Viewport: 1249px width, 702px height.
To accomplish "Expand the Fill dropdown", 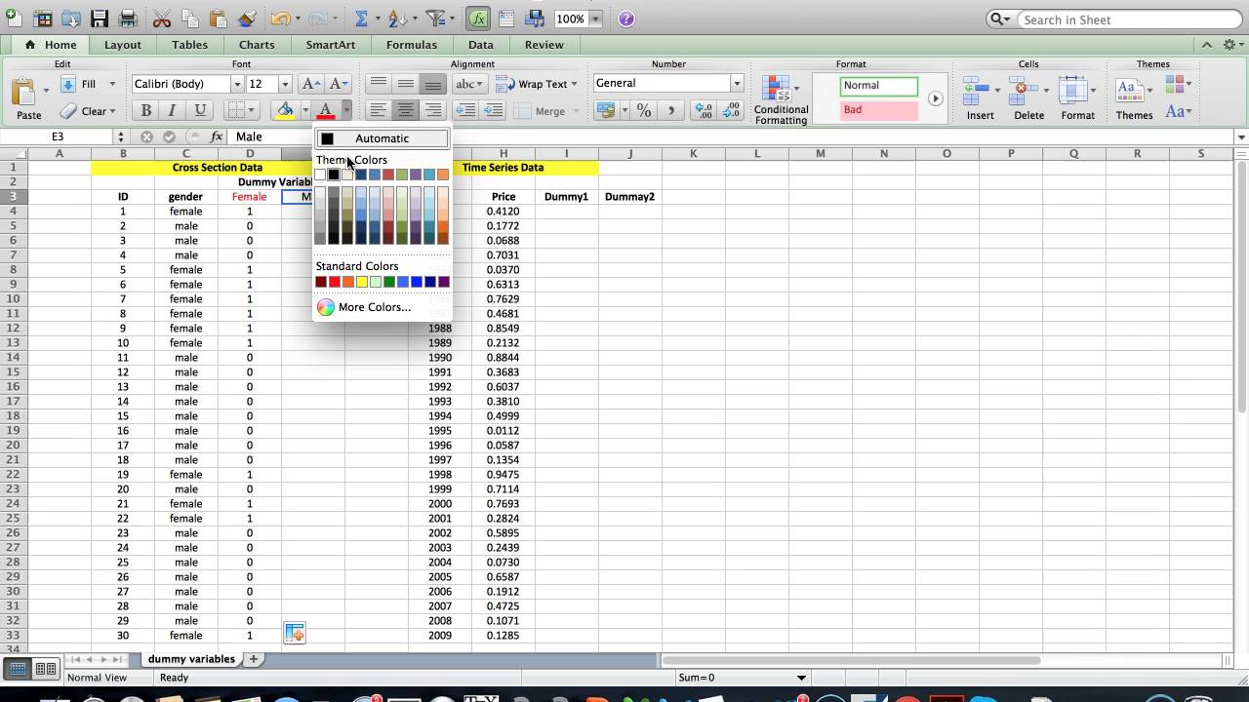I will pos(113,84).
